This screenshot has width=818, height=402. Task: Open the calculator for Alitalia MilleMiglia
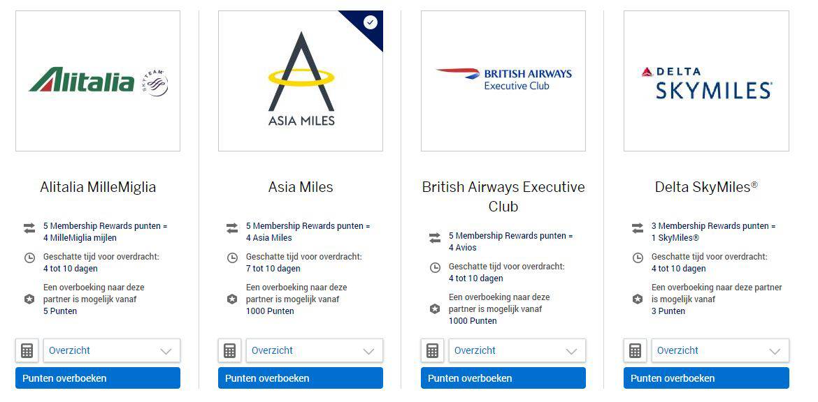point(27,350)
